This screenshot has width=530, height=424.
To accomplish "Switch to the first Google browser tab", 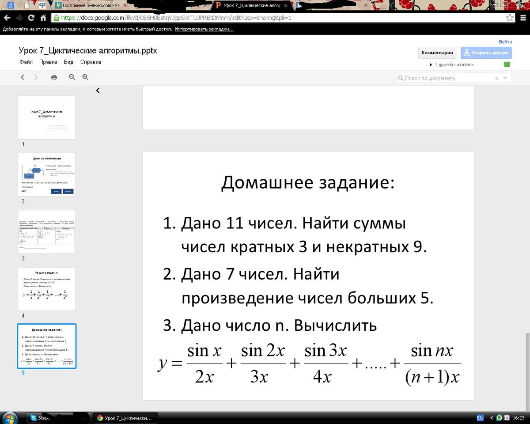I will 10,5.
